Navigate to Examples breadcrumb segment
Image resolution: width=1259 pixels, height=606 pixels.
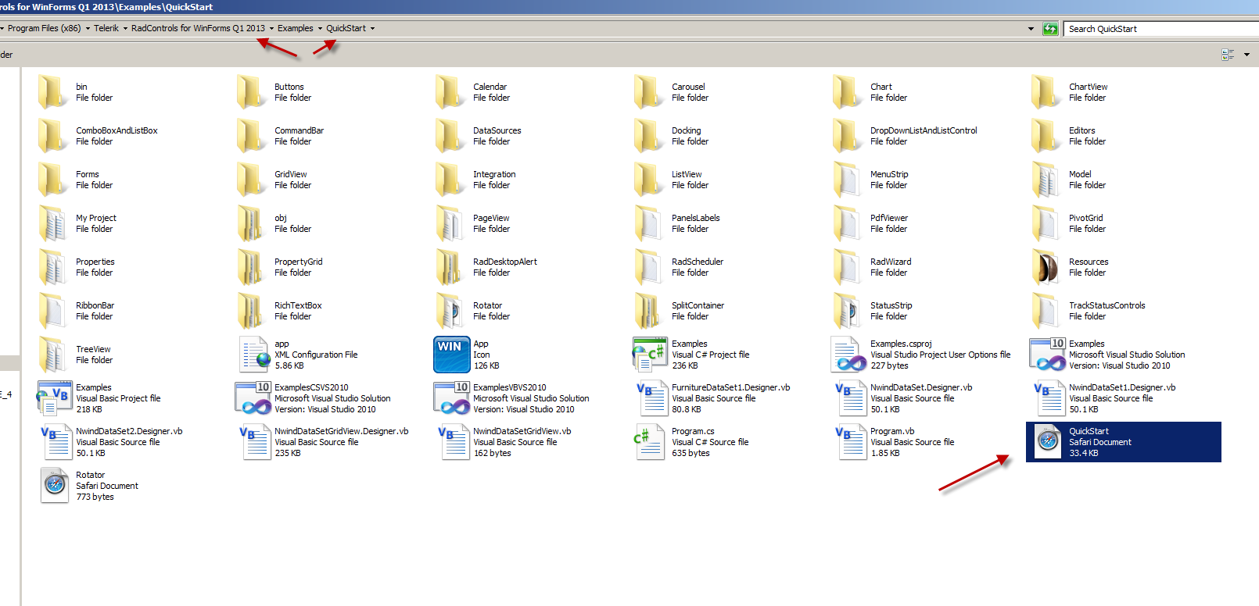coord(296,28)
